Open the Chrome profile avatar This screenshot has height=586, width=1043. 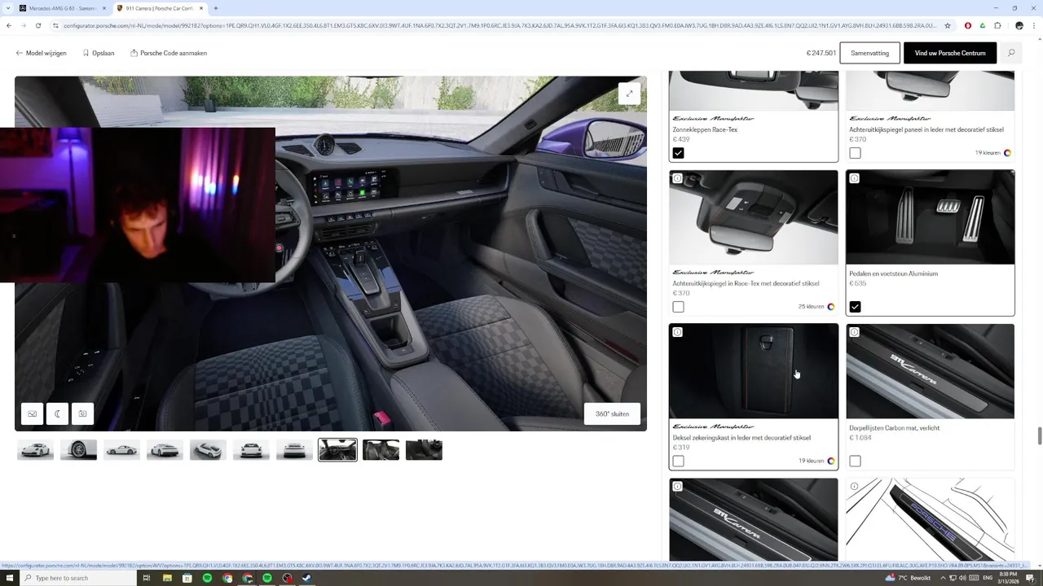pos(1019,25)
